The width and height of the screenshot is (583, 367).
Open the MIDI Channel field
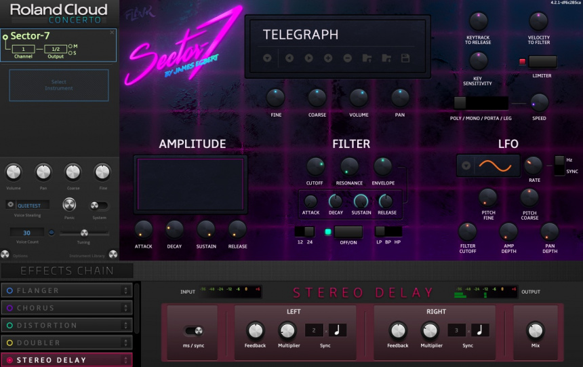coord(23,49)
